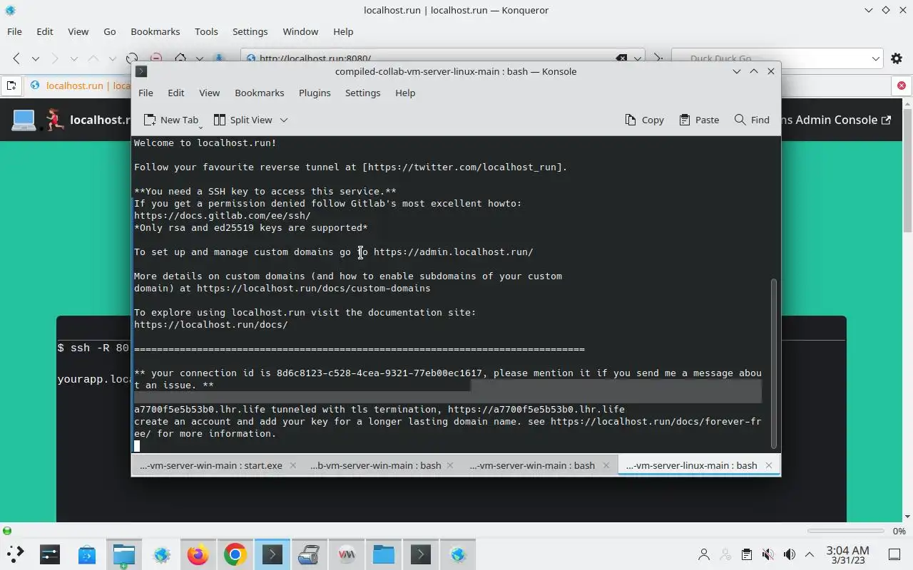This screenshot has width=913, height=570.
Task: Open Konqueror's Bookmarks menu
Action: tap(155, 31)
